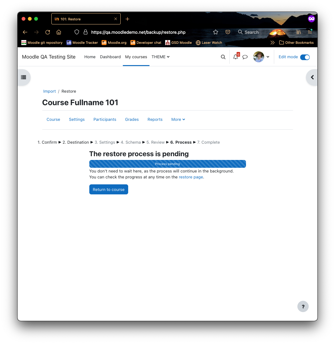This screenshot has height=344, width=335.
Task: Click the URL address bar
Action: (x=139, y=32)
